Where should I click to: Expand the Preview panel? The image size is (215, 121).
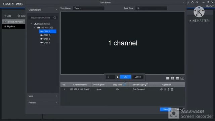tap(56, 103)
